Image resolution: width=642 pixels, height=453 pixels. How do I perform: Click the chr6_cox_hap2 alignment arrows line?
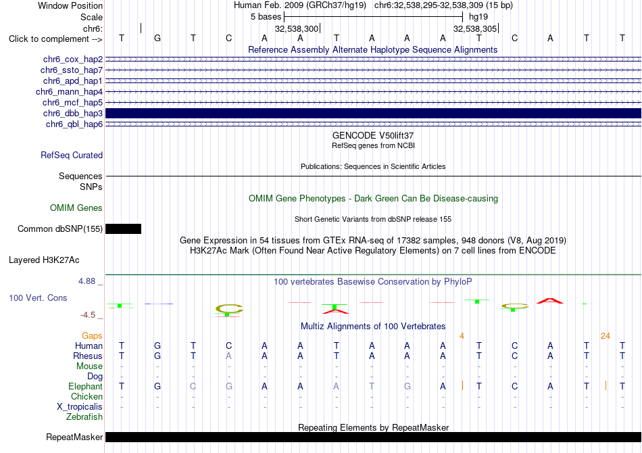pos(373,59)
